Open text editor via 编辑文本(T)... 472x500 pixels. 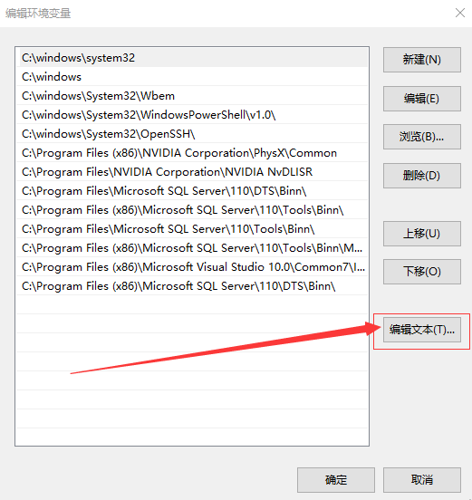pos(421,330)
